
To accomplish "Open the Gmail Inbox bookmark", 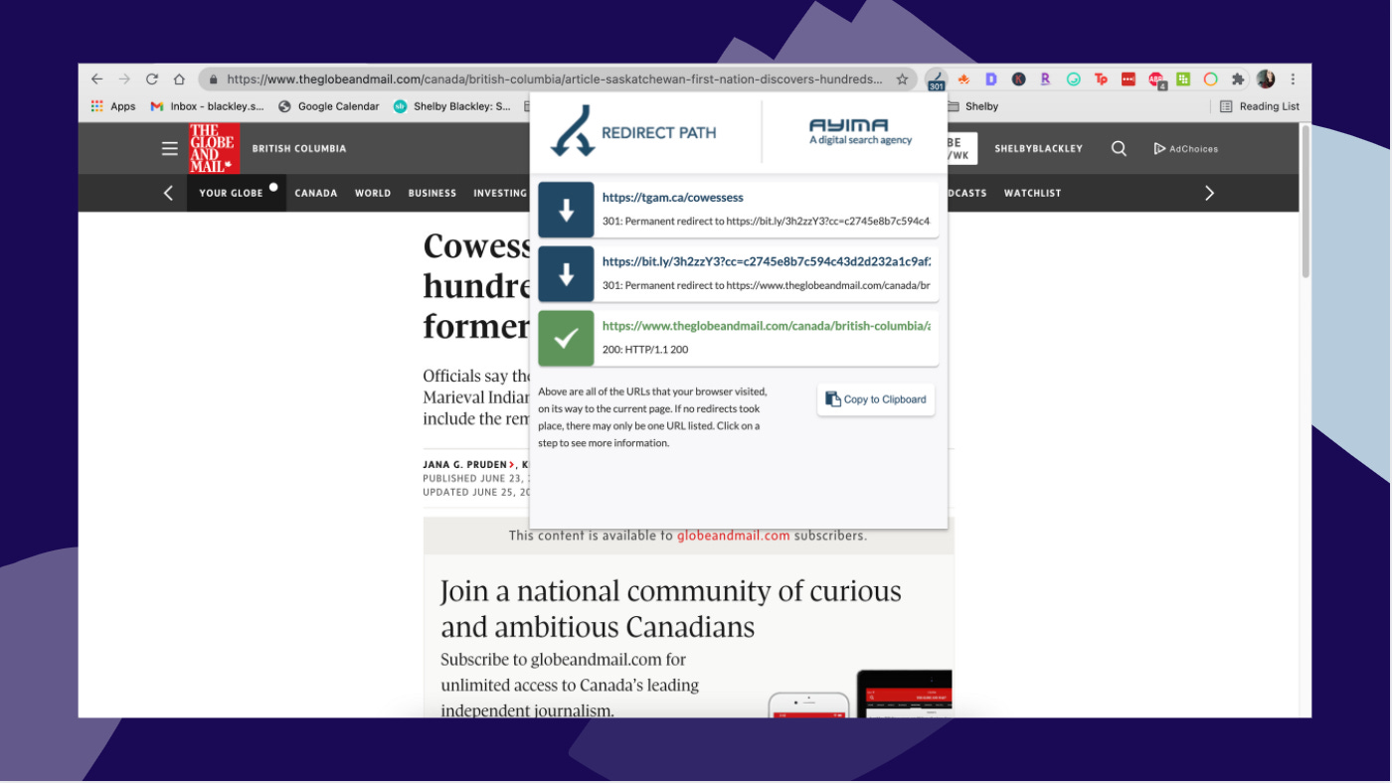I will tap(208, 106).
